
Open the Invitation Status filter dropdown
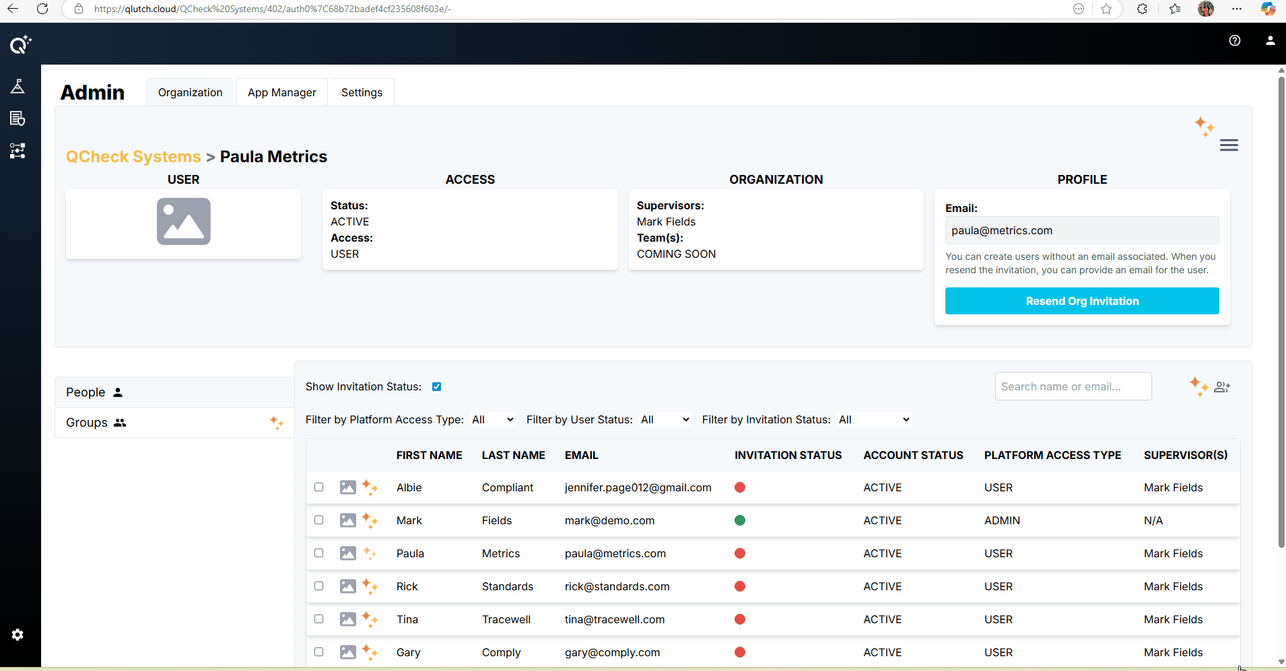click(x=873, y=420)
